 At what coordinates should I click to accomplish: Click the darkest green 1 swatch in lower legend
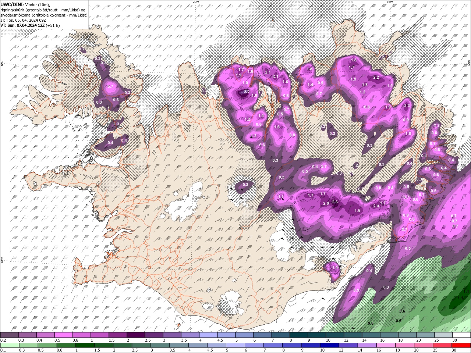point(85,345)
